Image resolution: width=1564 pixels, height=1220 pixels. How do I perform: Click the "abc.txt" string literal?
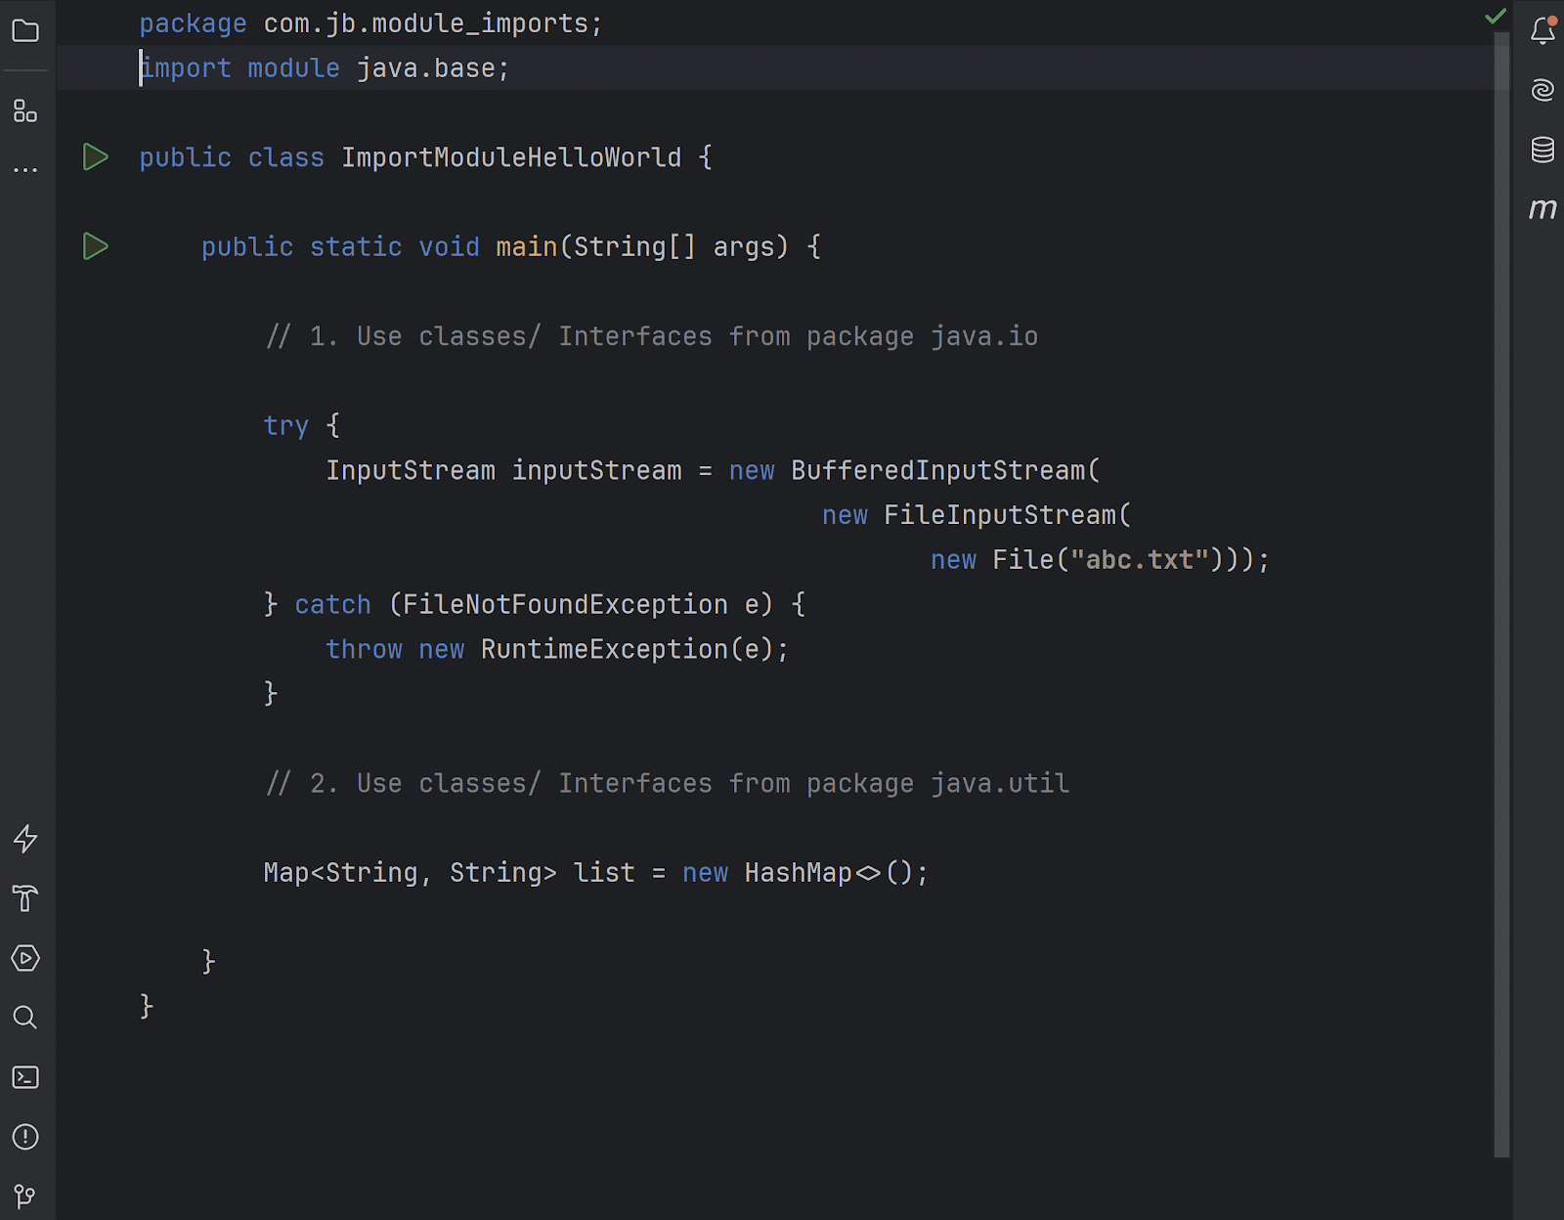pos(1140,560)
